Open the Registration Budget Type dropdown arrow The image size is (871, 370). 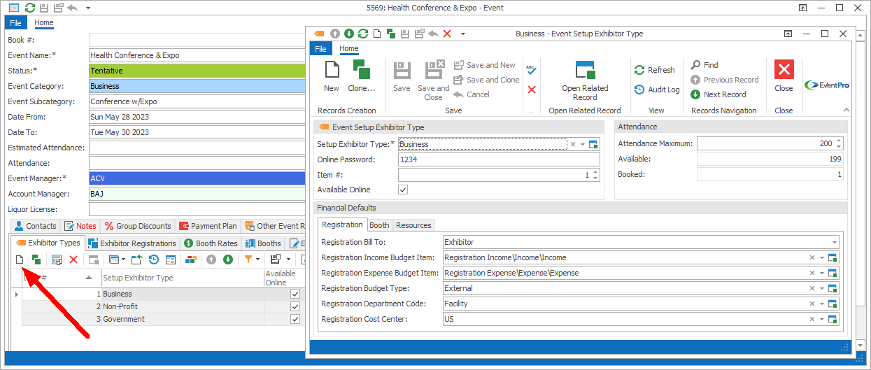[x=822, y=288]
